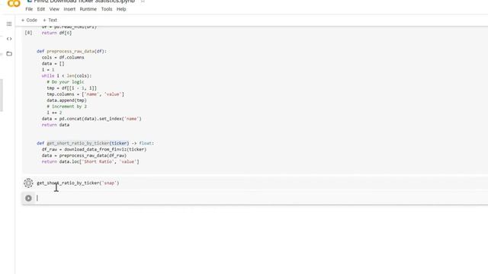Open the Edit menu
The width and height of the screenshot is (488, 274).
[41, 9]
